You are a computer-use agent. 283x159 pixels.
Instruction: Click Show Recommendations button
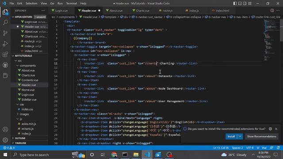click(261, 136)
